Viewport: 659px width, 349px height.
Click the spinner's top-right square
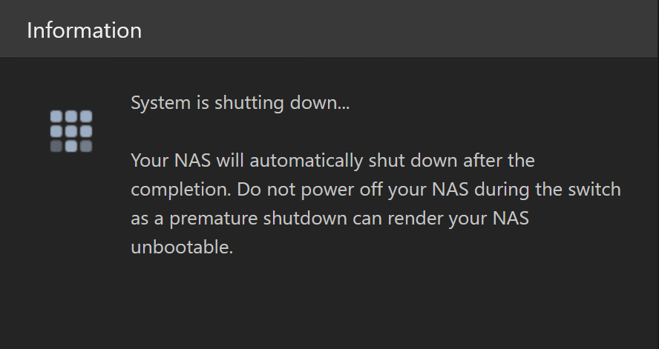[86, 116]
